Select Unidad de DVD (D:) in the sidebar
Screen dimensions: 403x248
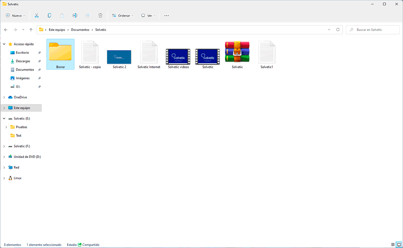pyautogui.click(x=27, y=157)
